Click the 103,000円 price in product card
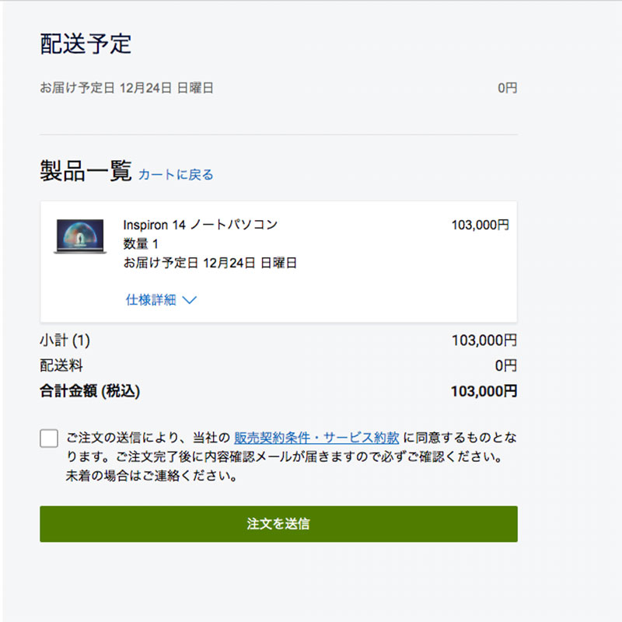 (480, 225)
